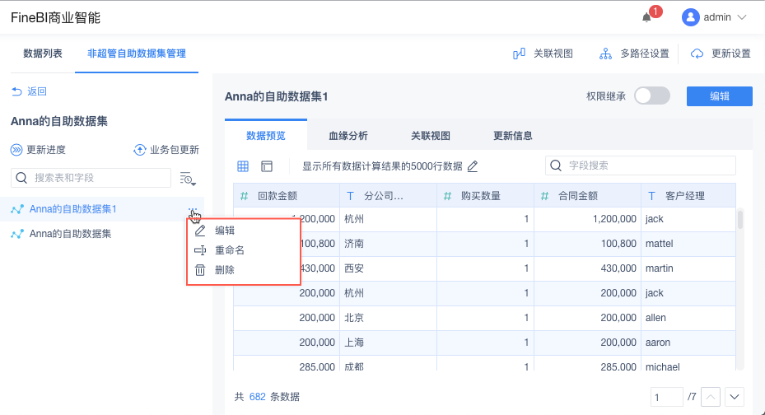765x415 pixels.
Task: Choose 重命名 from the context menu
Action: [x=229, y=250]
